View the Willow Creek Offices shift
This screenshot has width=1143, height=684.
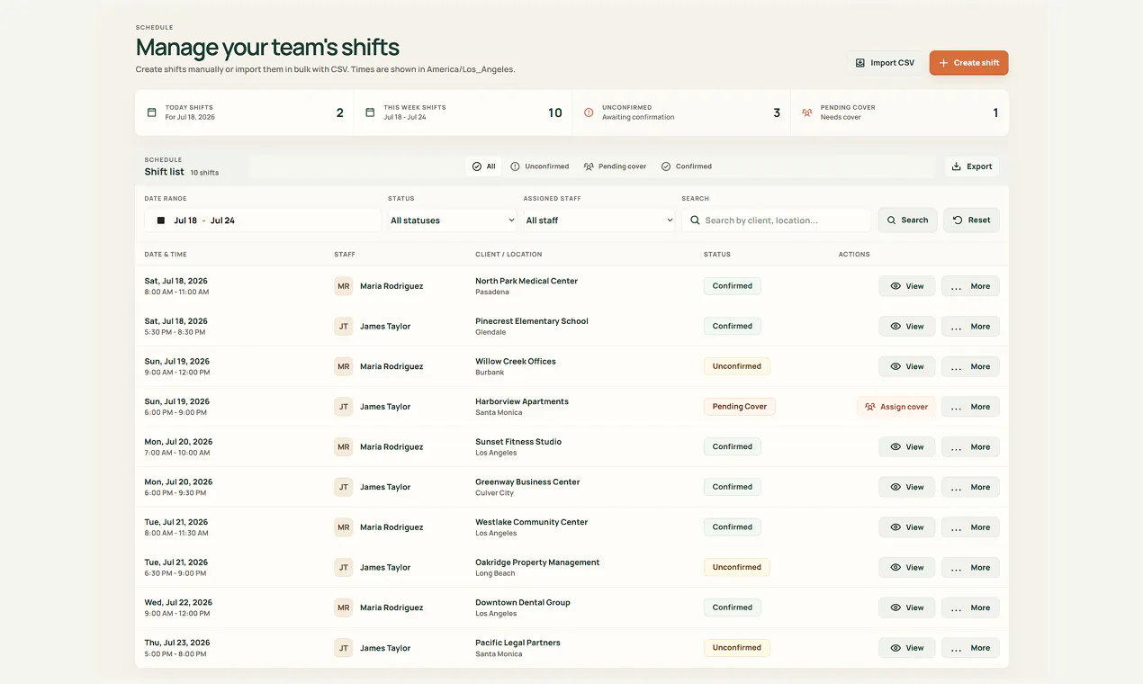pyautogui.click(x=907, y=367)
